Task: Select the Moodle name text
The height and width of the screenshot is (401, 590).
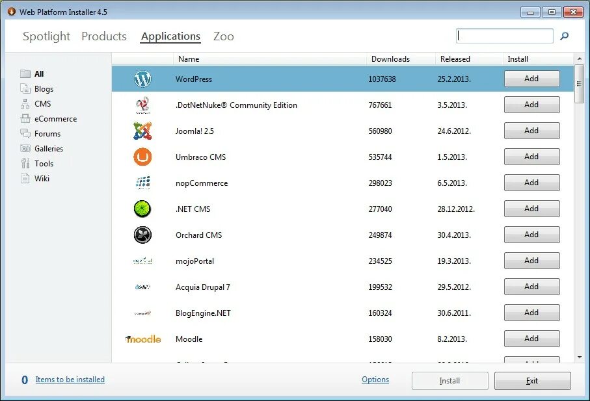Action: click(x=189, y=339)
